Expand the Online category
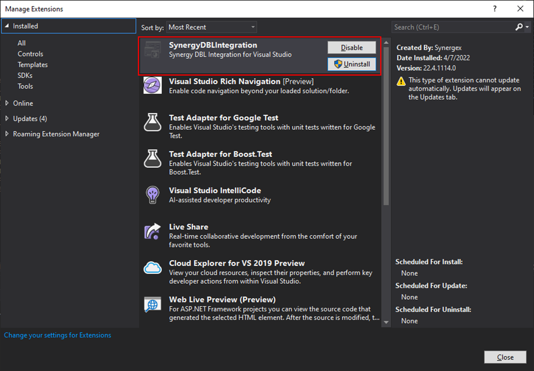The image size is (534, 371). pos(7,103)
